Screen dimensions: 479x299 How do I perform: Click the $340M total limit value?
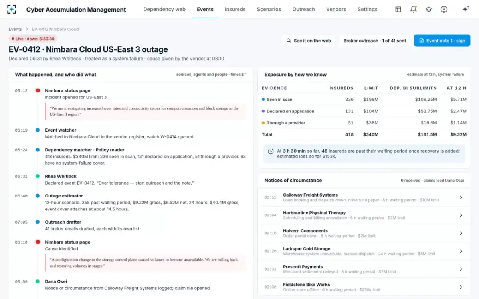click(371, 134)
